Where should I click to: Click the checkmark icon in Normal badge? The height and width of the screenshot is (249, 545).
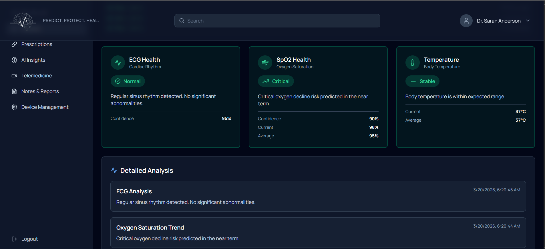pos(118,81)
